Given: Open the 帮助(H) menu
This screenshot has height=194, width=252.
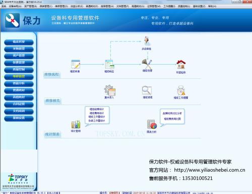Looking at the screenshot, I should 212,6.
